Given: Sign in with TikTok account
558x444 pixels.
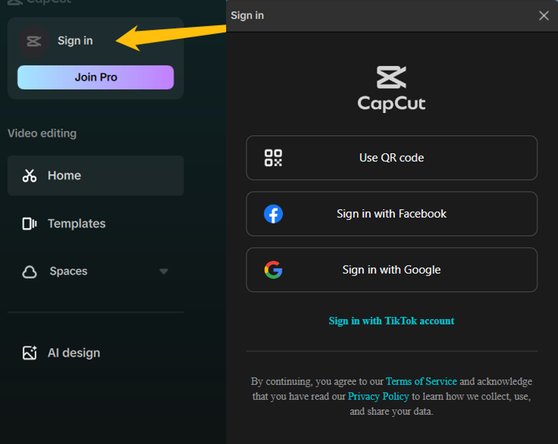Looking at the screenshot, I should click(x=391, y=320).
